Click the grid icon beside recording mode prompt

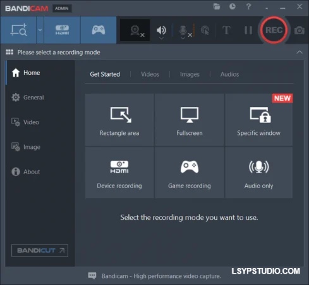[9, 52]
